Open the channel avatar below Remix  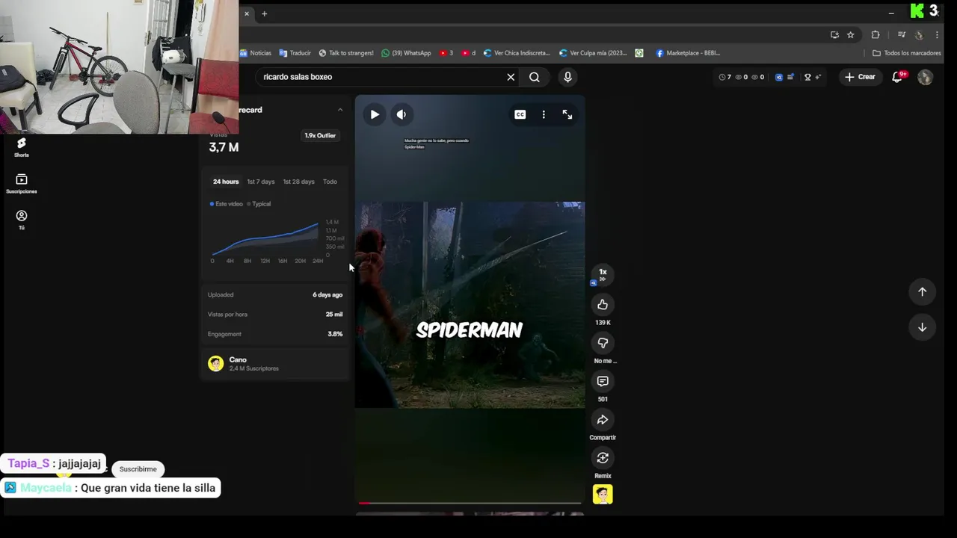click(603, 495)
